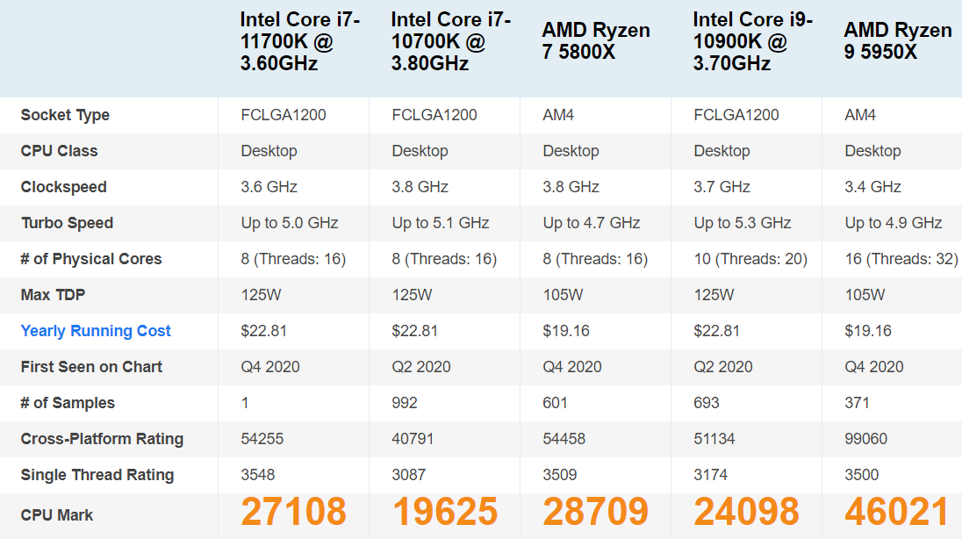Click the 16 (Threads: 32) cores cell
Viewport: 962px width, 539px height.
point(901,259)
